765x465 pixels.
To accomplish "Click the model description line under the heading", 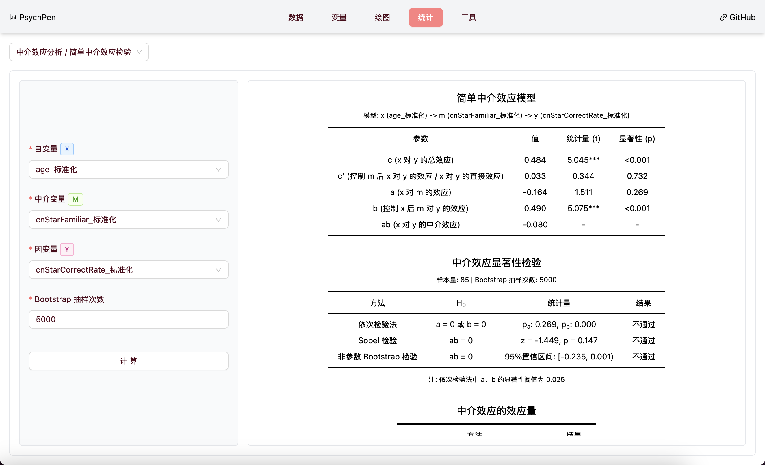I will pyautogui.click(x=496, y=115).
